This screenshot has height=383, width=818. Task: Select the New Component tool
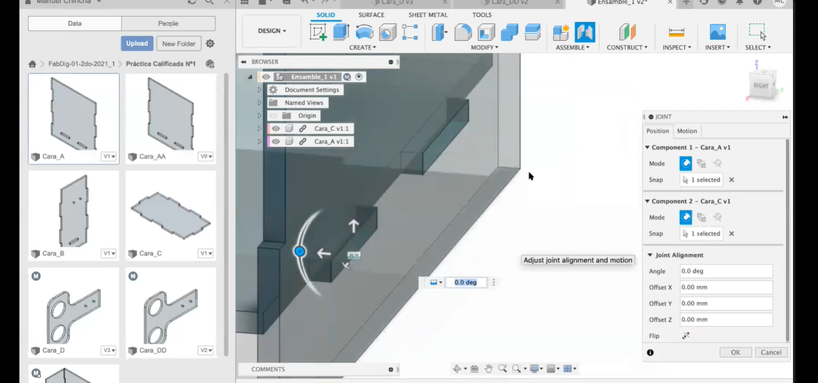[561, 32]
